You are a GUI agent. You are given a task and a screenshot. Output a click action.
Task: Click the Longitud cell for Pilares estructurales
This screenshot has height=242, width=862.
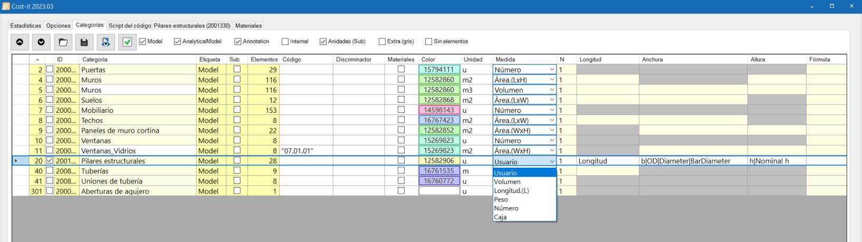(608, 161)
